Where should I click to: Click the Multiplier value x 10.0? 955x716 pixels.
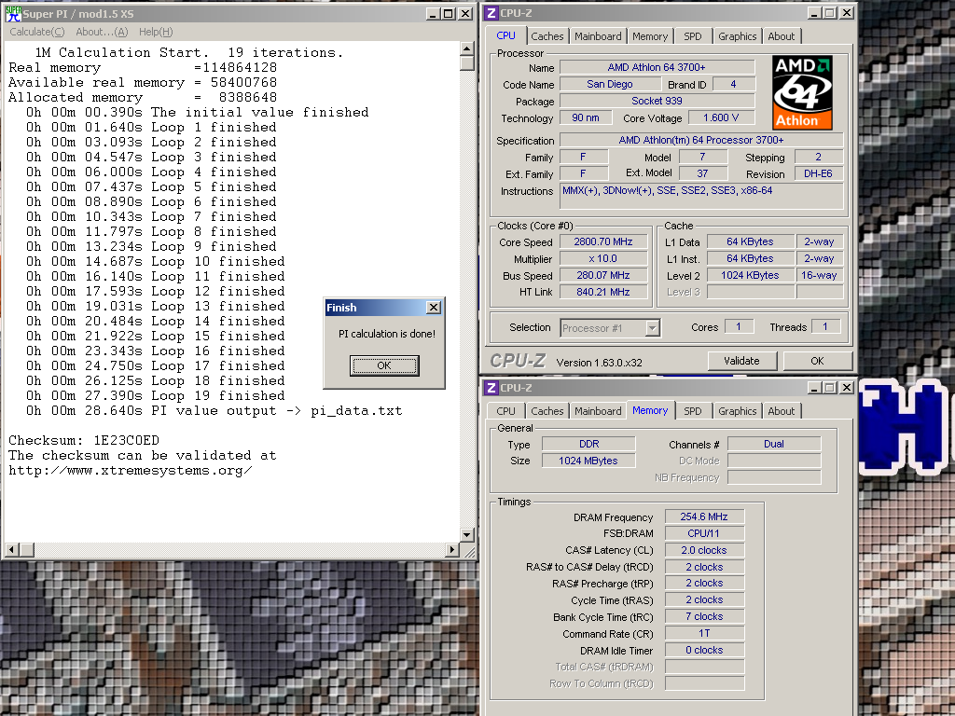pyautogui.click(x=603, y=259)
